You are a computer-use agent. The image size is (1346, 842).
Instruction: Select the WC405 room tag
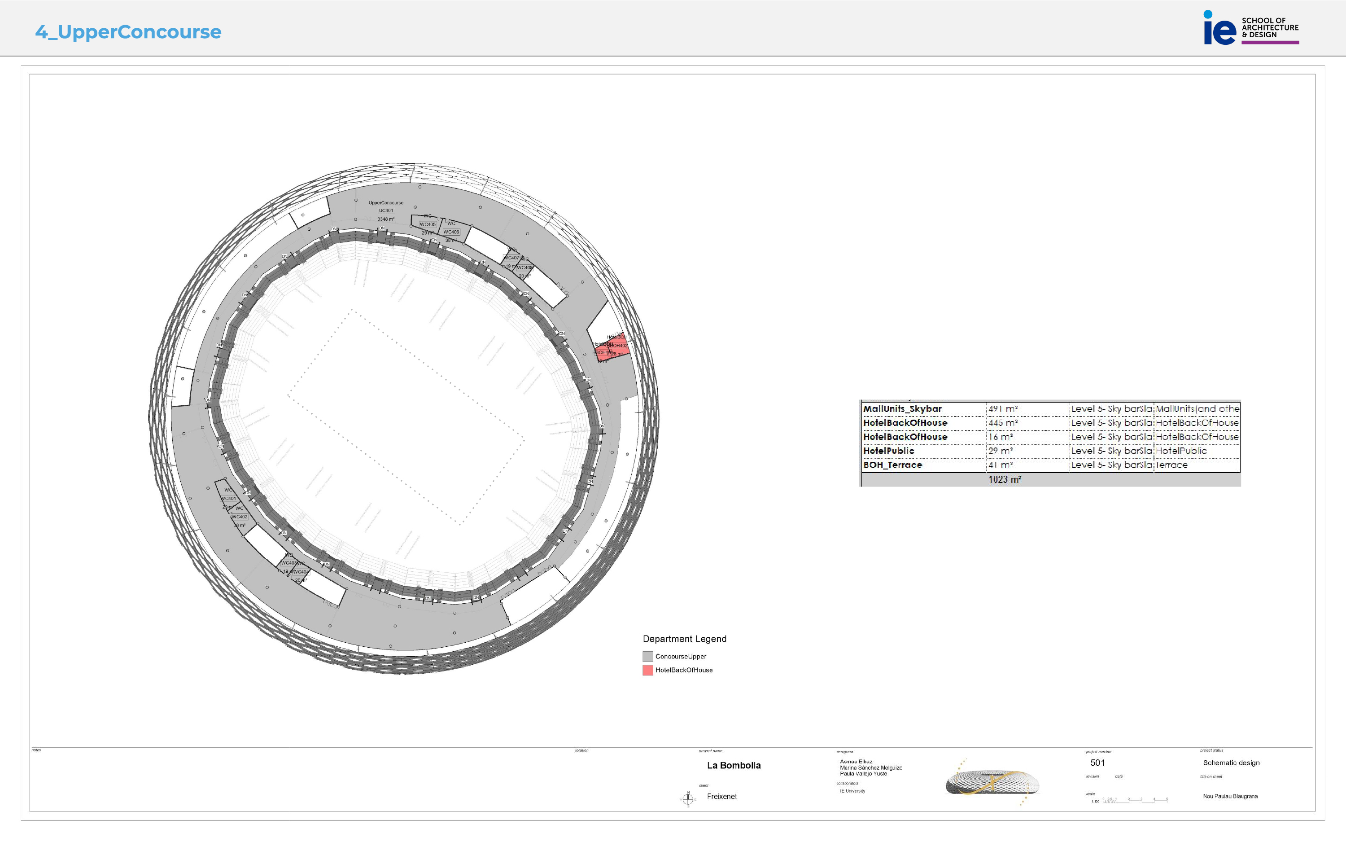tap(428, 224)
